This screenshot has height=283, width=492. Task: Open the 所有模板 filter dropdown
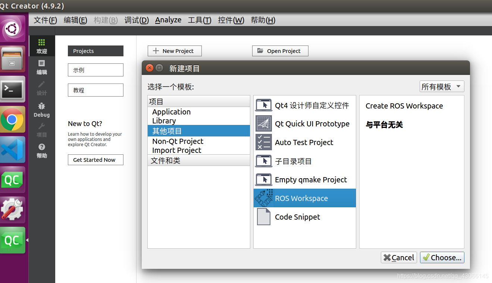(442, 86)
